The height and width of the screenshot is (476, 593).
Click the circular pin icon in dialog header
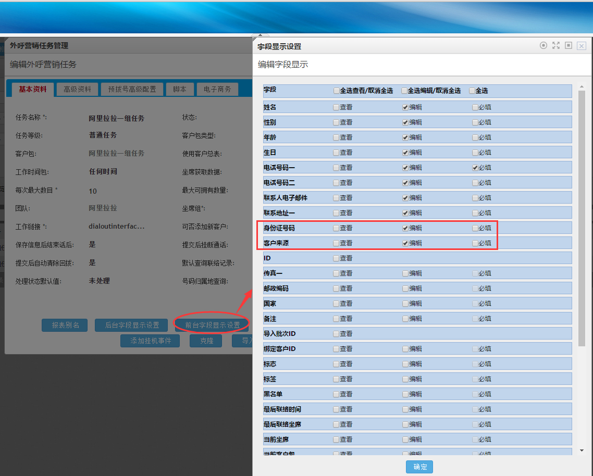(543, 46)
